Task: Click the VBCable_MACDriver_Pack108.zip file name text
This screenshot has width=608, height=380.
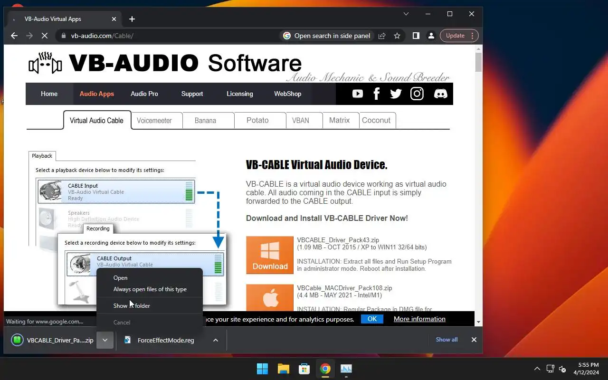Action: (x=344, y=288)
